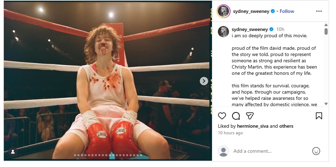Save the post with the bookmark icon
Viewport: 336px width, 167px height.
tap(319, 116)
